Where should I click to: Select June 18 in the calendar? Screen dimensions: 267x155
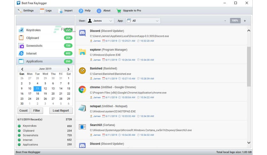pyautogui.click(x=37, y=94)
